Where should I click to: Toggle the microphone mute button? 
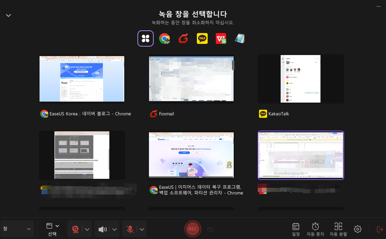tap(130, 229)
